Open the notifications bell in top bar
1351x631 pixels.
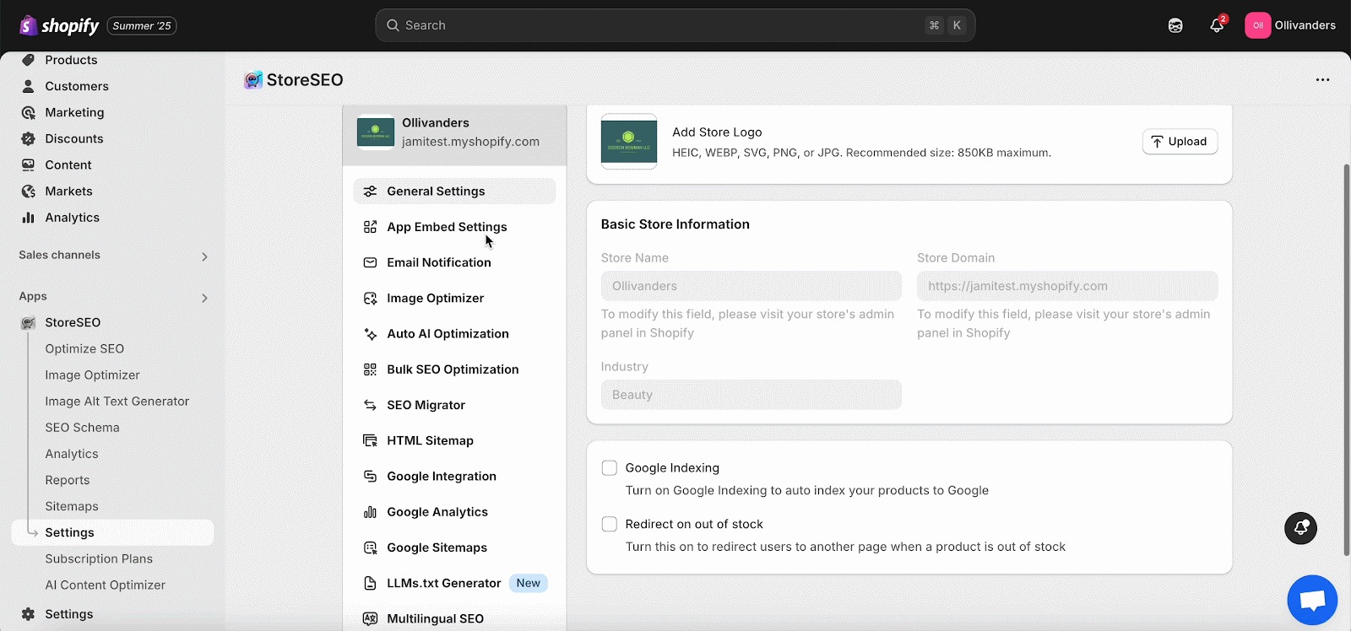(x=1217, y=25)
